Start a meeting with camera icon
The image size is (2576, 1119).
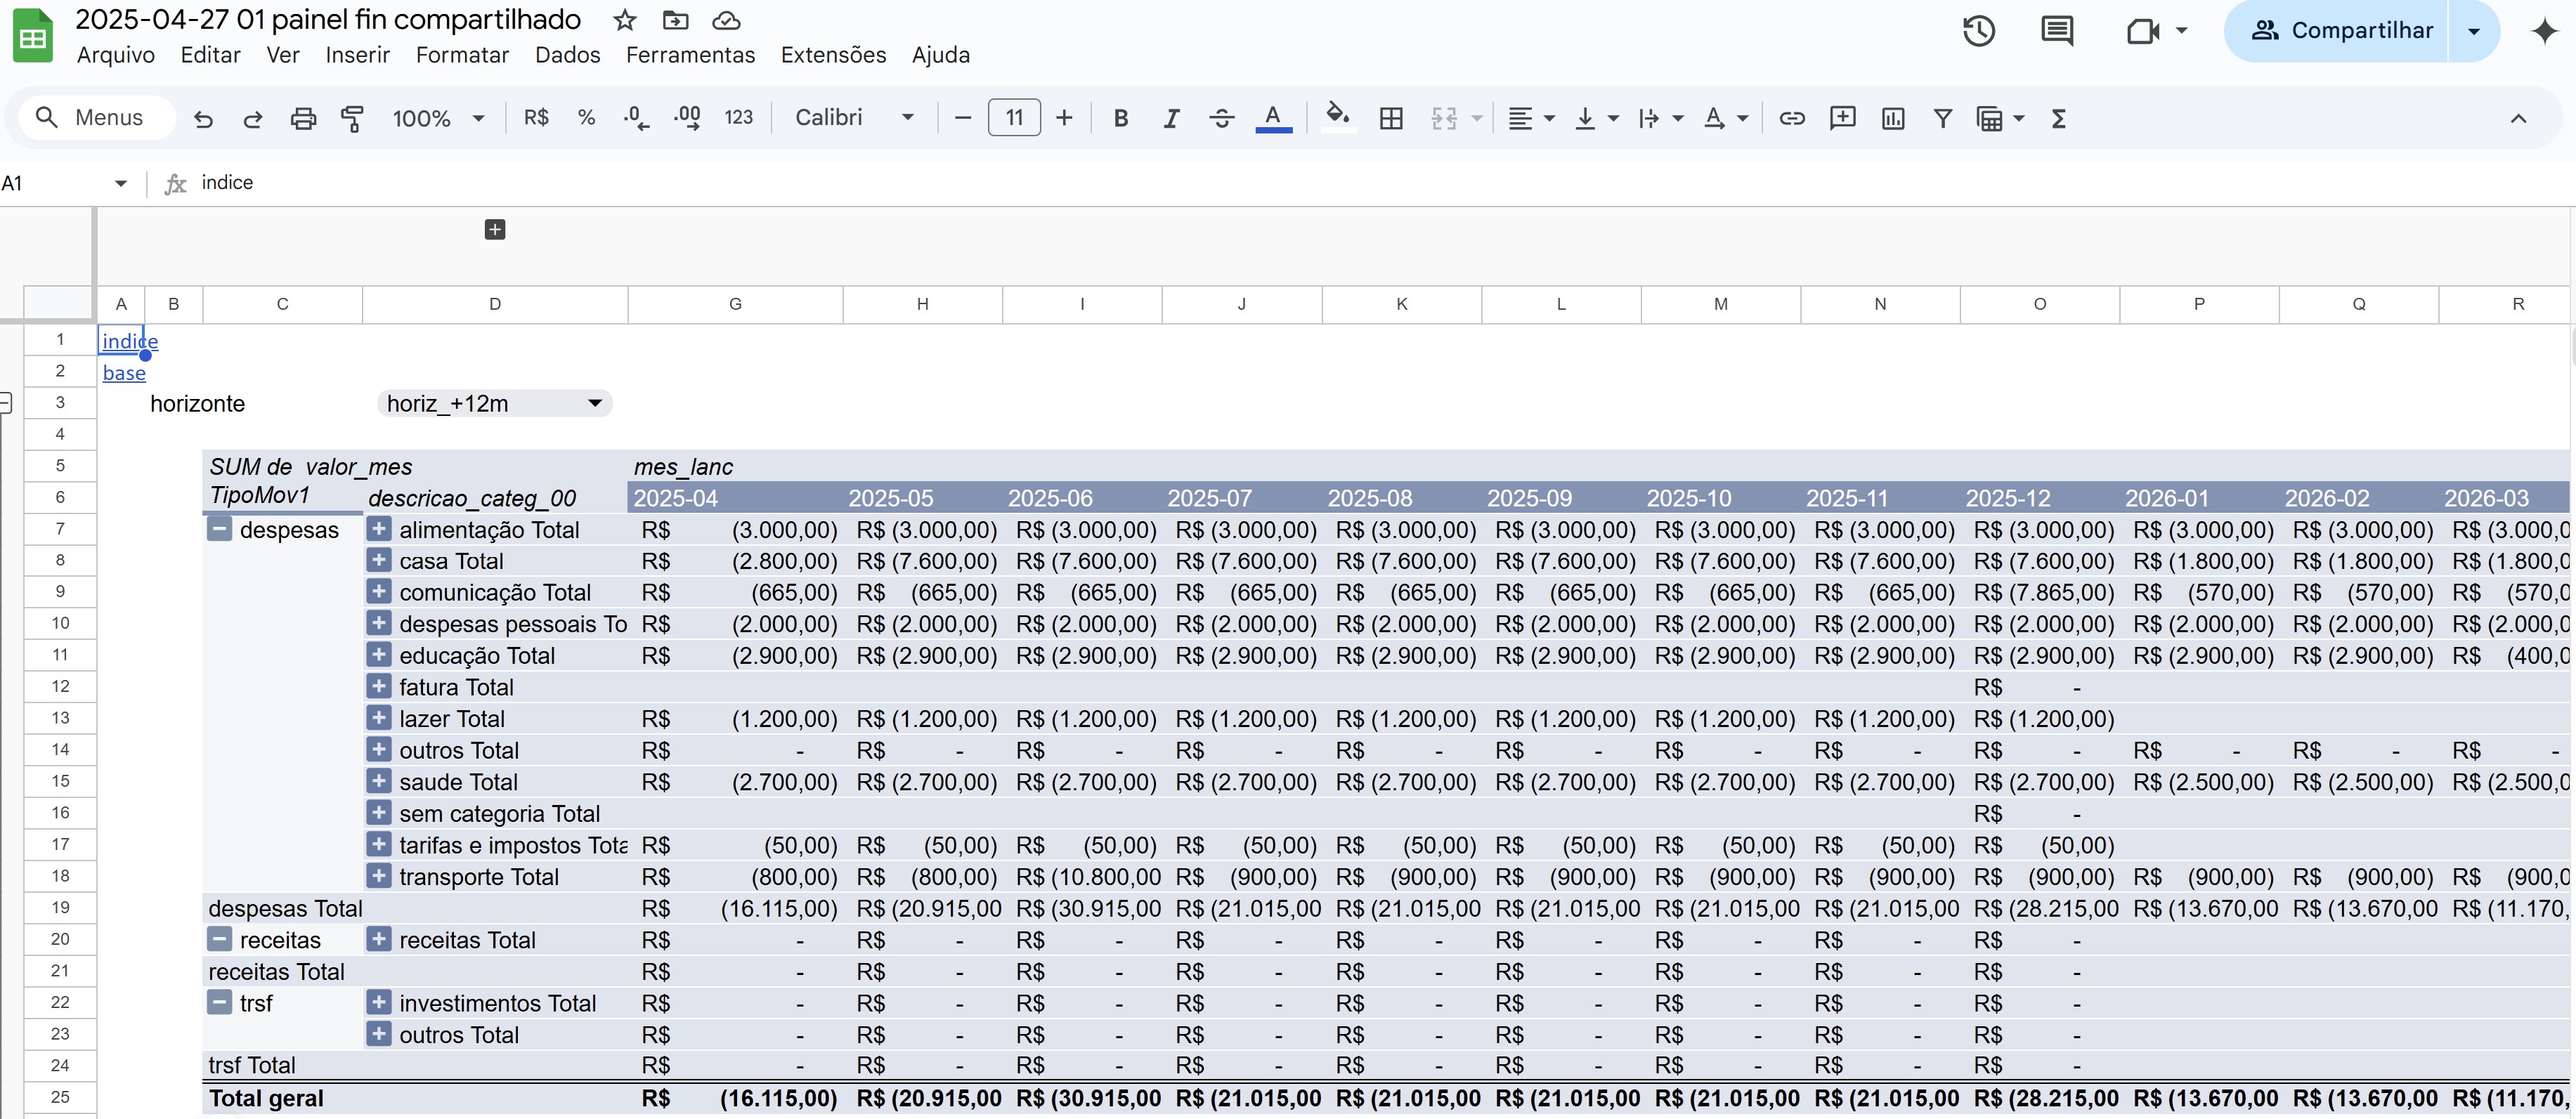click(x=2142, y=31)
